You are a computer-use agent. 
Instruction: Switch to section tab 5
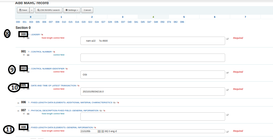click(x=184, y=17)
